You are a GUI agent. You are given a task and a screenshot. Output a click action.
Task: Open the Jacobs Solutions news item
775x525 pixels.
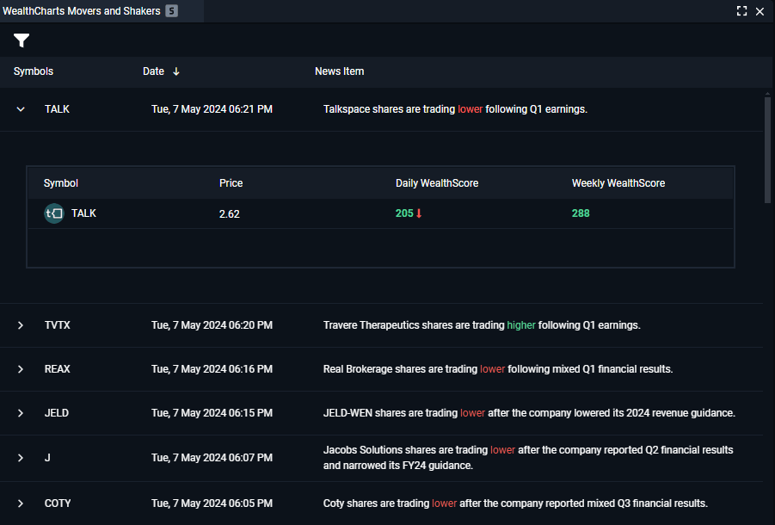click(528, 458)
